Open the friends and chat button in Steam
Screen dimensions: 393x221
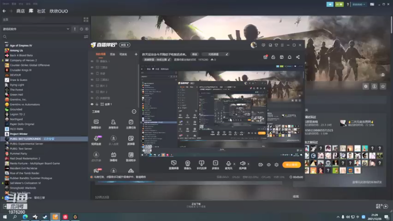click(x=382, y=206)
